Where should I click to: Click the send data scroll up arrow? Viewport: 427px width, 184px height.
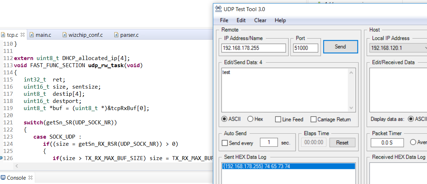coord(351,73)
